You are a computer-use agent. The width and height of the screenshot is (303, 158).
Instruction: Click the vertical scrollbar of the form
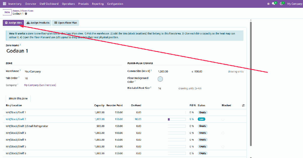click(251, 84)
